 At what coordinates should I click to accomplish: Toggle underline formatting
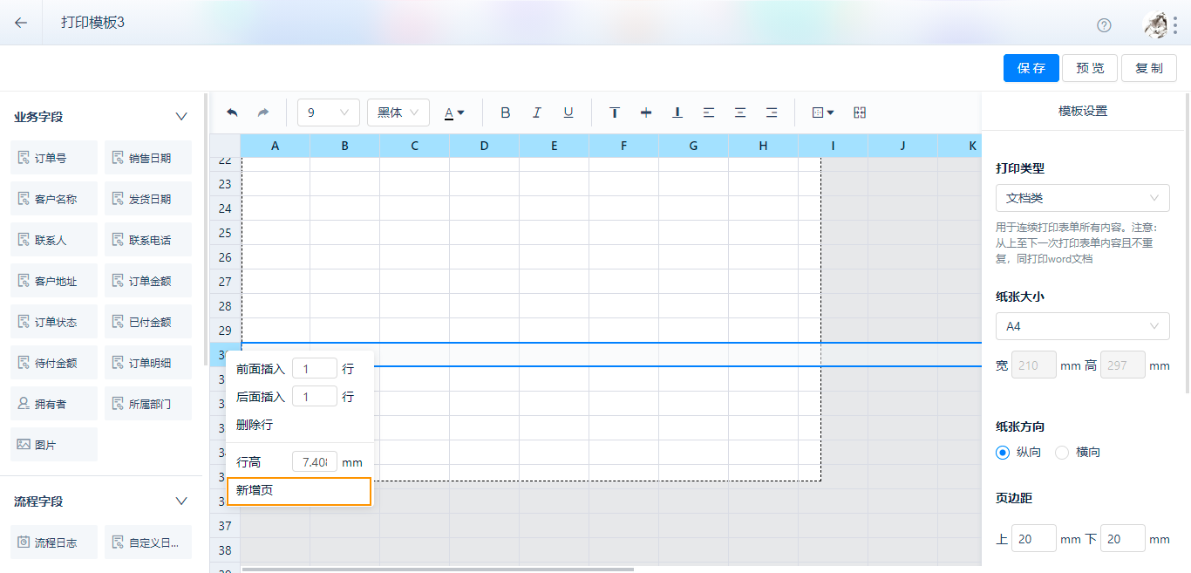pyautogui.click(x=568, y=113)
